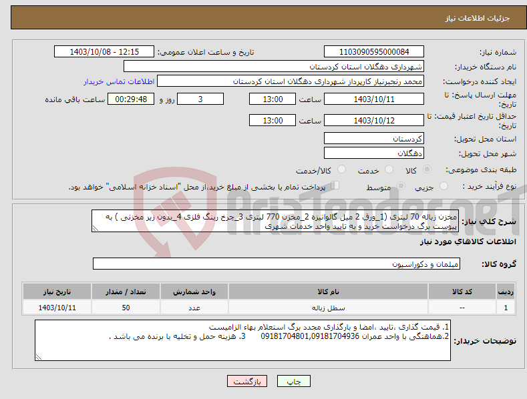Click the need date cell 1403/10/11

pos(57,308)
